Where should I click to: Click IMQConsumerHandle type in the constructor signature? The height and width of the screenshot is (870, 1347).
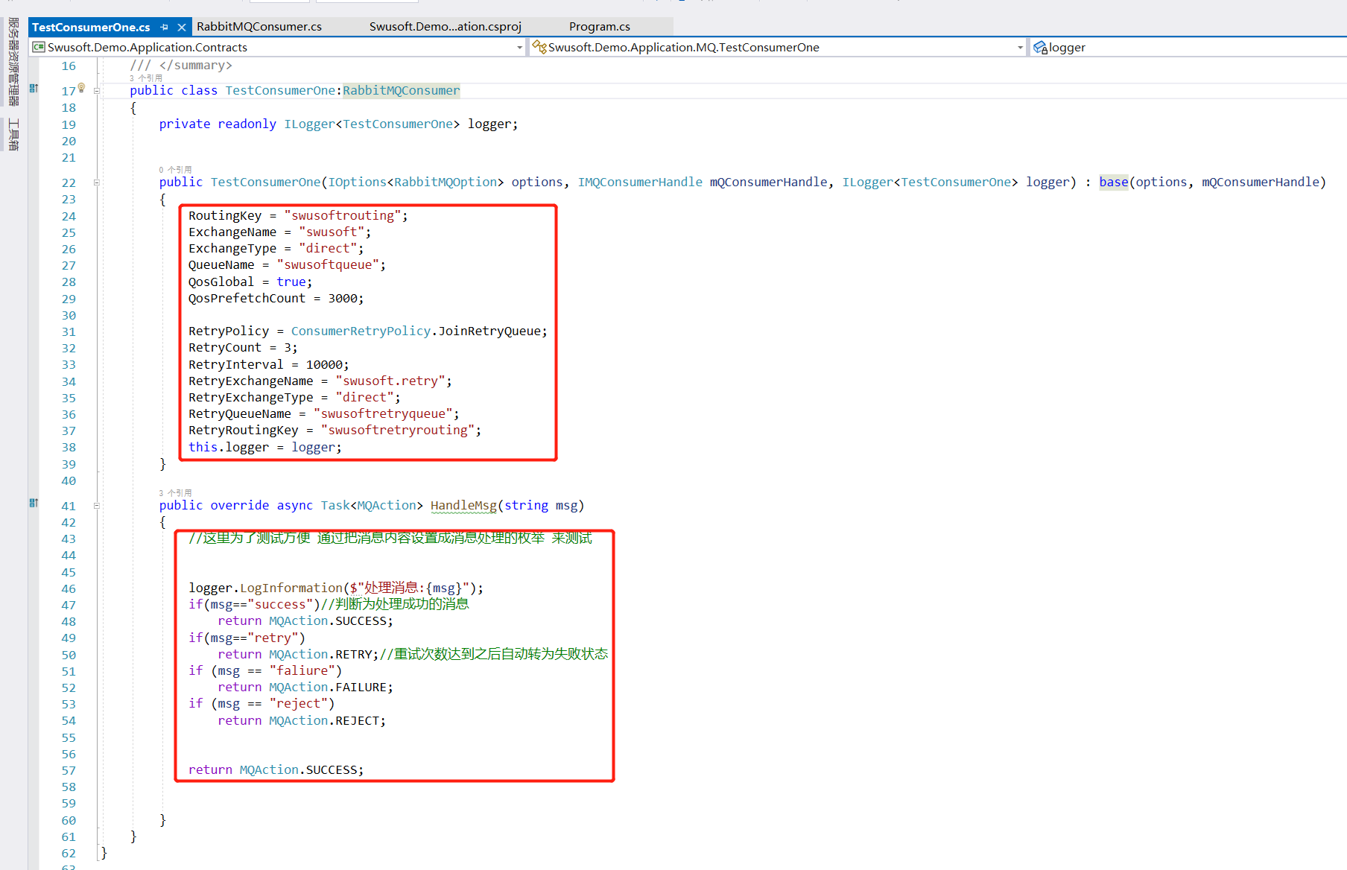click(640, 182)
